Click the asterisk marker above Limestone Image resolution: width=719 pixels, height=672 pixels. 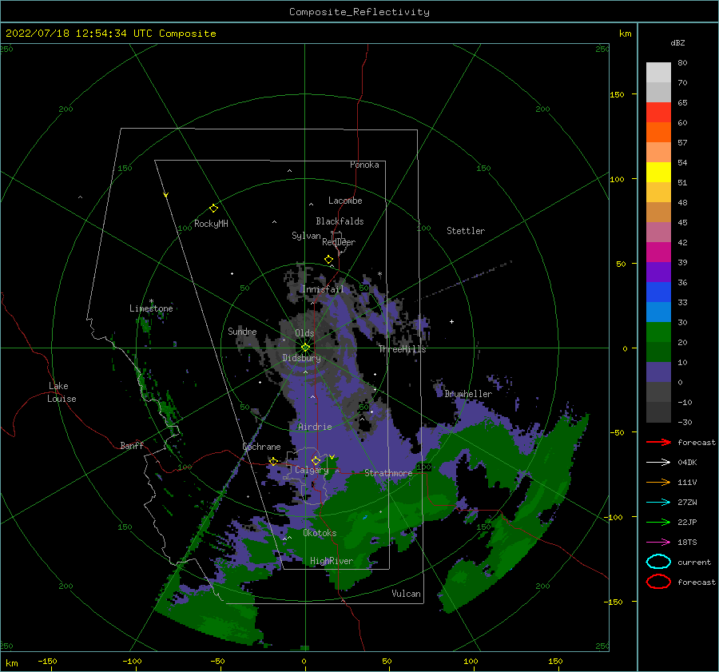tap(151, 302)
